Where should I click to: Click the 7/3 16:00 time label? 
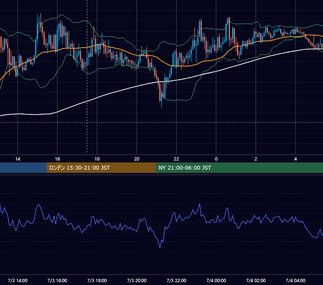57,280
